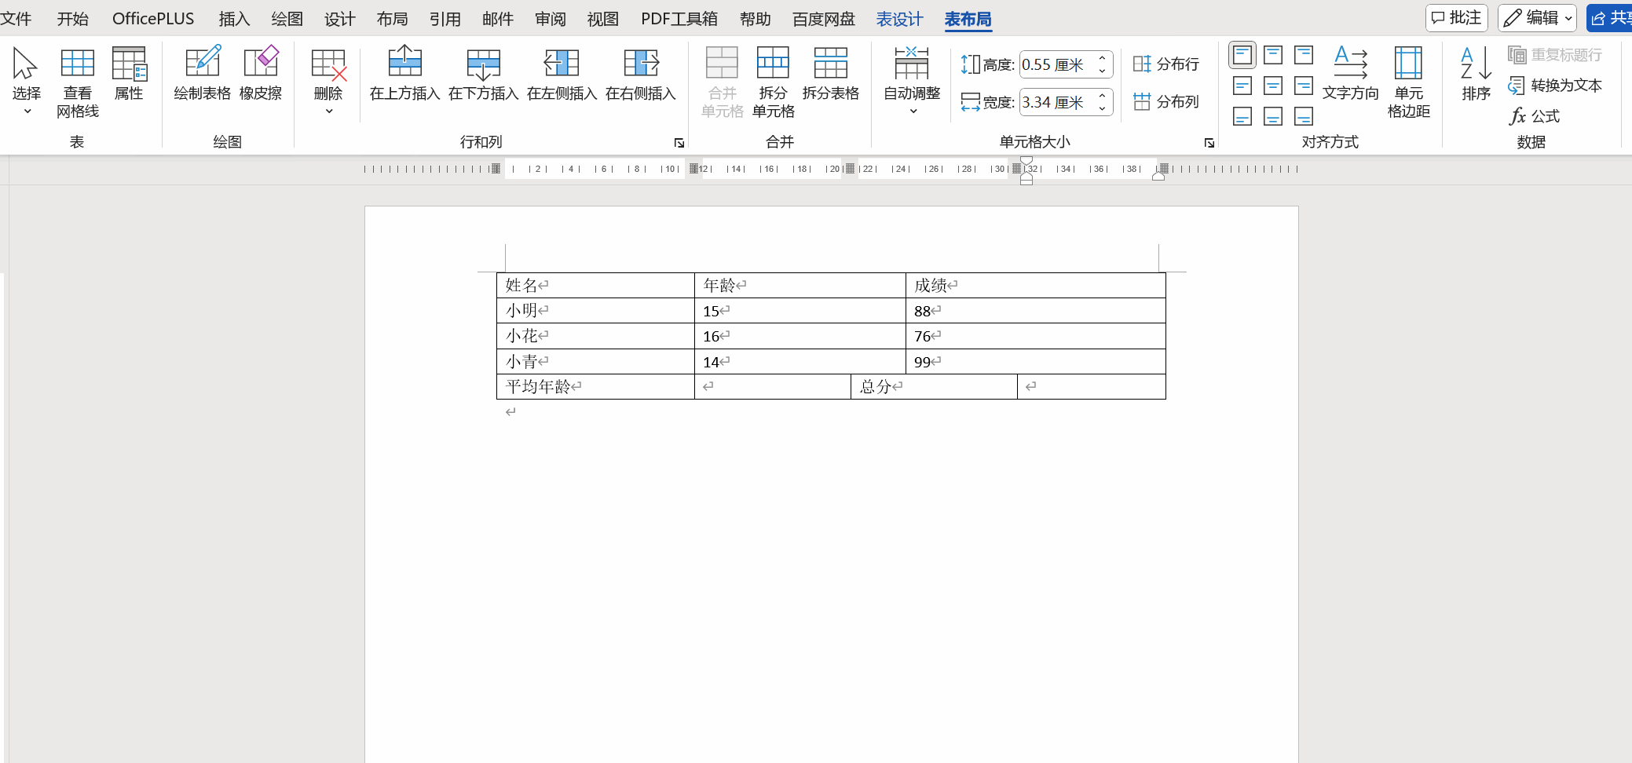Select top-left cell alignment option
1632x763 pixels.
[x=1242, y=55]
